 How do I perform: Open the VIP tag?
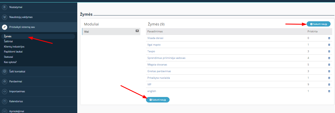click(149, 85)
